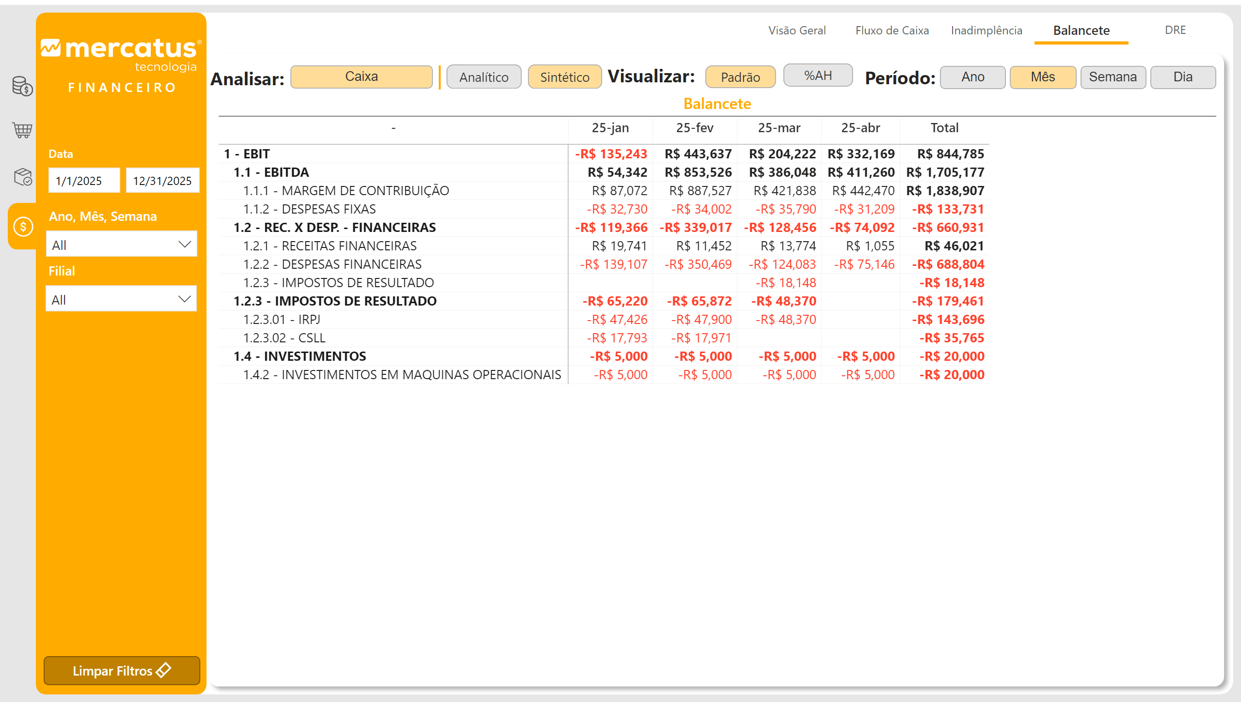Switch to the Fluxo de Caixa tab
Image resolution: width=1241 pixels, height=707 pixels.
(891, 31)
